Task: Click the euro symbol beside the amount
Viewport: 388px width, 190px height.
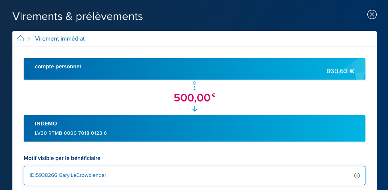Action: coord(214,95)
